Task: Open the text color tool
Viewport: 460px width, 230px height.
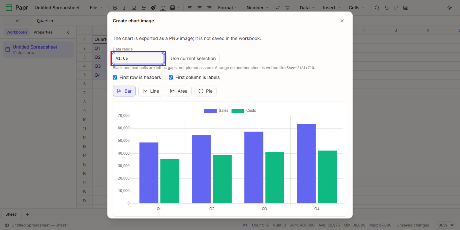Action: tap(163, 8)
